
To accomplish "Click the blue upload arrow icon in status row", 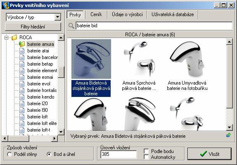I will click(228, 135).
